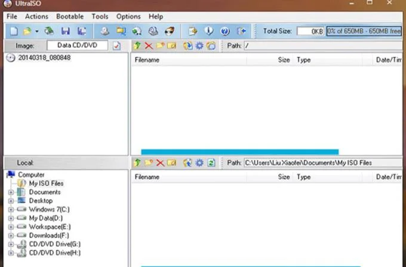Open dropdown arrow beside Open icon
This screenshot has width=406, height=267.
coord(37,31)
